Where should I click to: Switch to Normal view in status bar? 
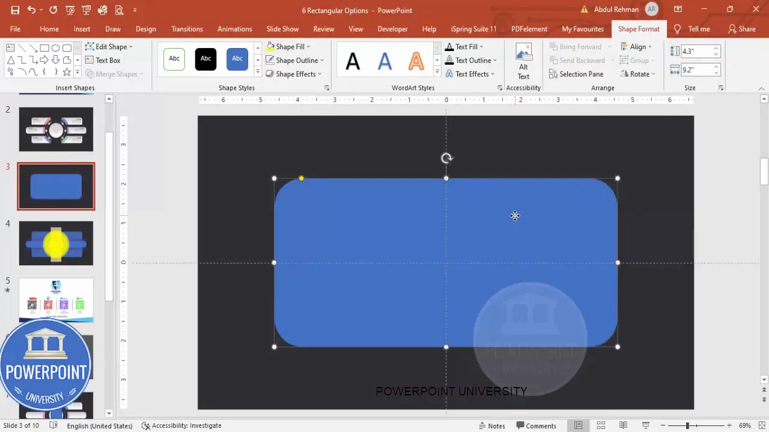[x=578, y=425]
